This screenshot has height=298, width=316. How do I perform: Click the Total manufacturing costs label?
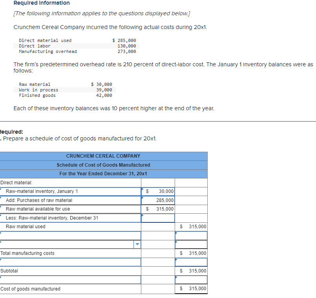tap(27, 253)
